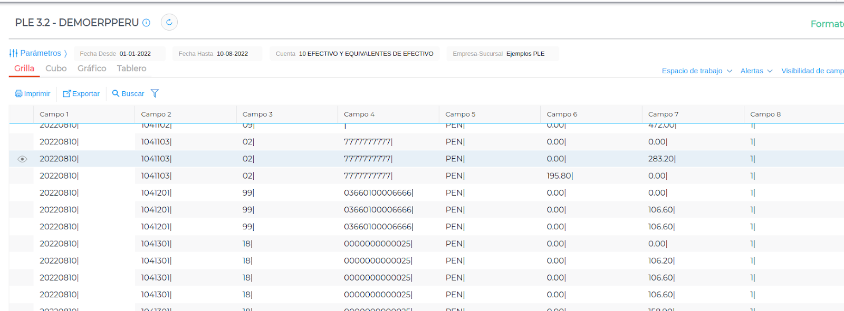844x311 pixels.
Task: Click the Fecha Desde 01-01-2022 field
Action: pyautogui.click(x=120, y=54)
